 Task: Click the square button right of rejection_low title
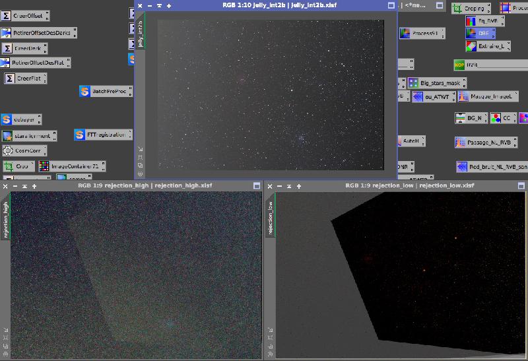pos(521,186)
